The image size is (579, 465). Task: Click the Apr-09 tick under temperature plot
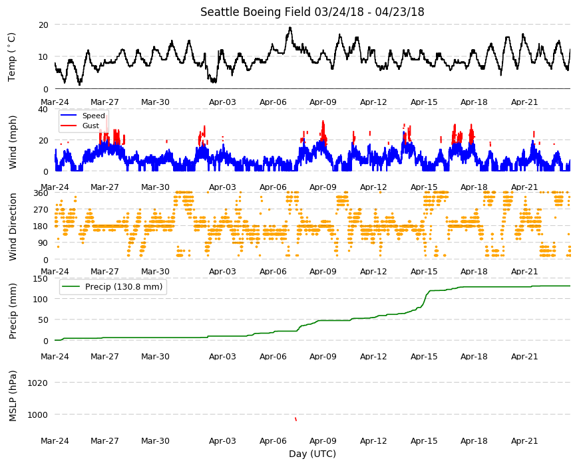pos(323,102)
